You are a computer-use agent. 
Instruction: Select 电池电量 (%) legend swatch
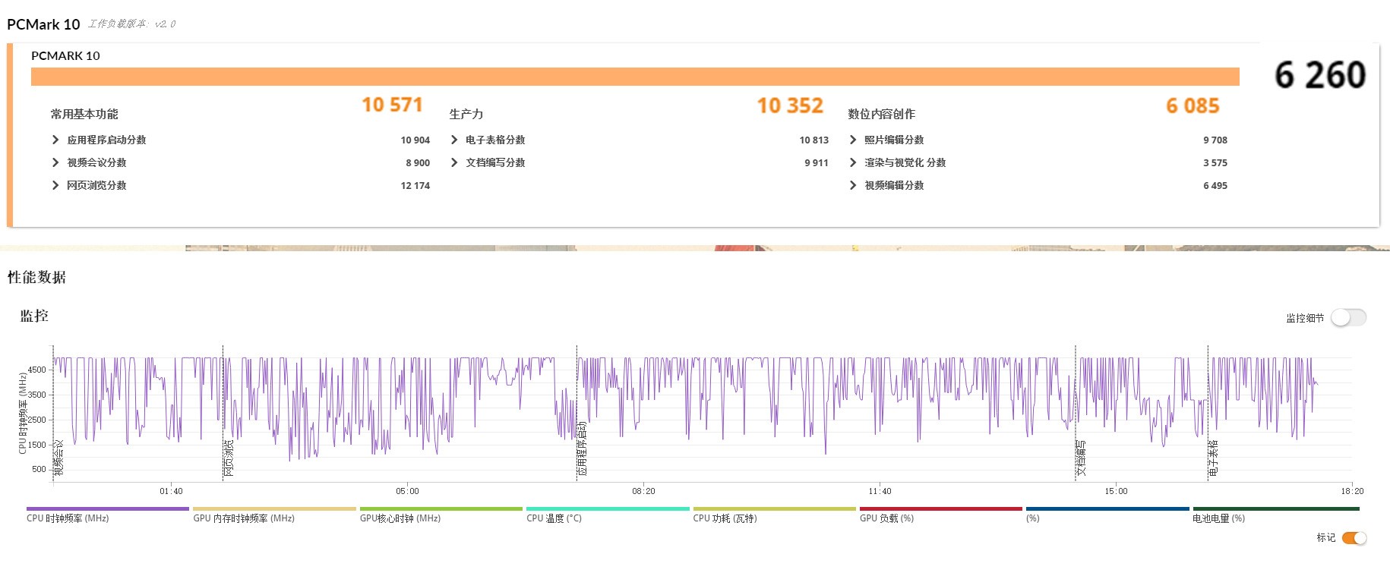(1276, 509)
